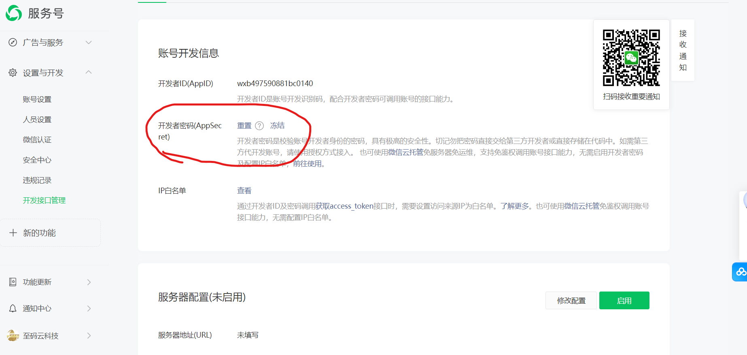Open 安全中心 in the sidebar
Screen dimensions: 747x355
coord(37,160)
